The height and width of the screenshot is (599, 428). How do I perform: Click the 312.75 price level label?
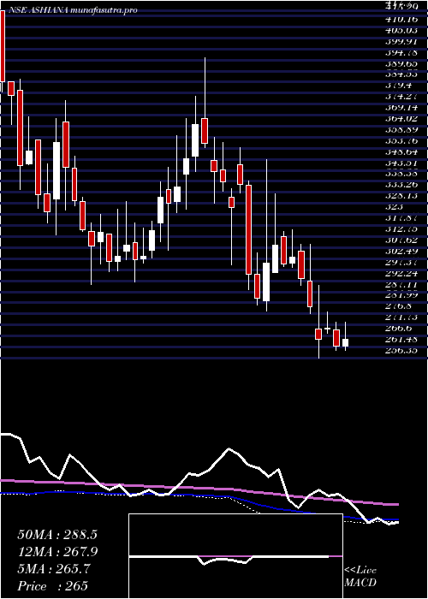point(403,229)
